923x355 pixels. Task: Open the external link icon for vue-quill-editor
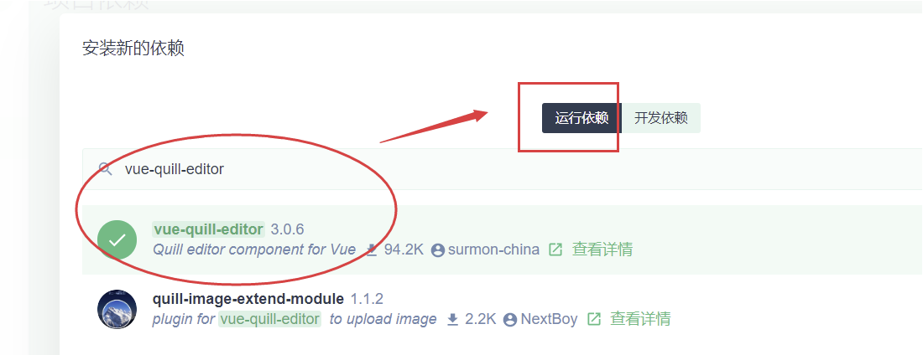[x=555, y=250]
